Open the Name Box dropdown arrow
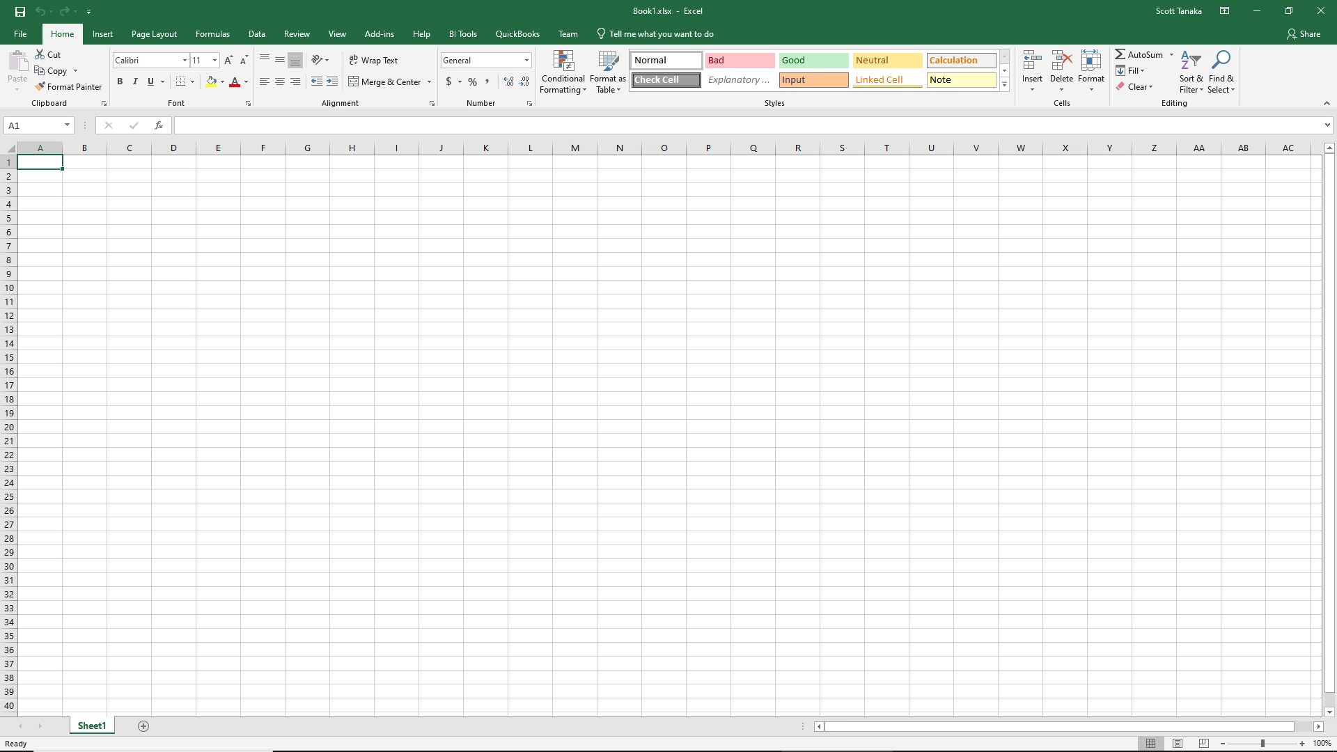This screenshot has width=1337, height=752. point(67,125)
